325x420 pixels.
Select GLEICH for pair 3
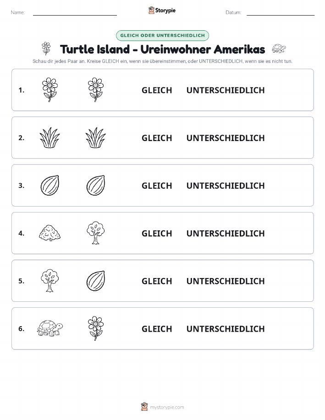(157, 185)
